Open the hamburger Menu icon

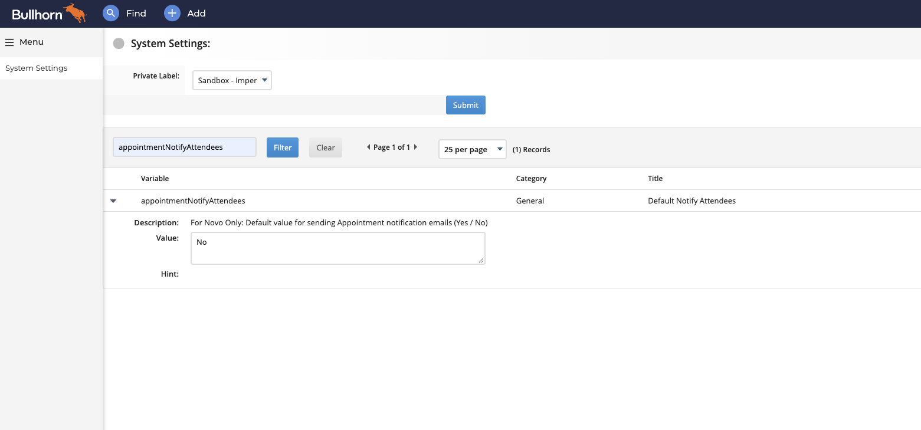(9, 42)
